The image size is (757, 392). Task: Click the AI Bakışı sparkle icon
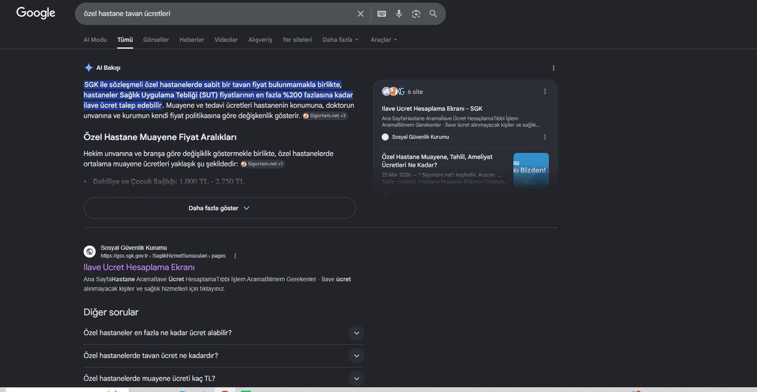(89, 67)
